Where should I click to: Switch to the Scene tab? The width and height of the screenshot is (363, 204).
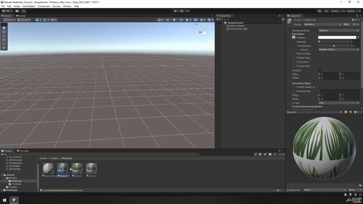(6, 16)
